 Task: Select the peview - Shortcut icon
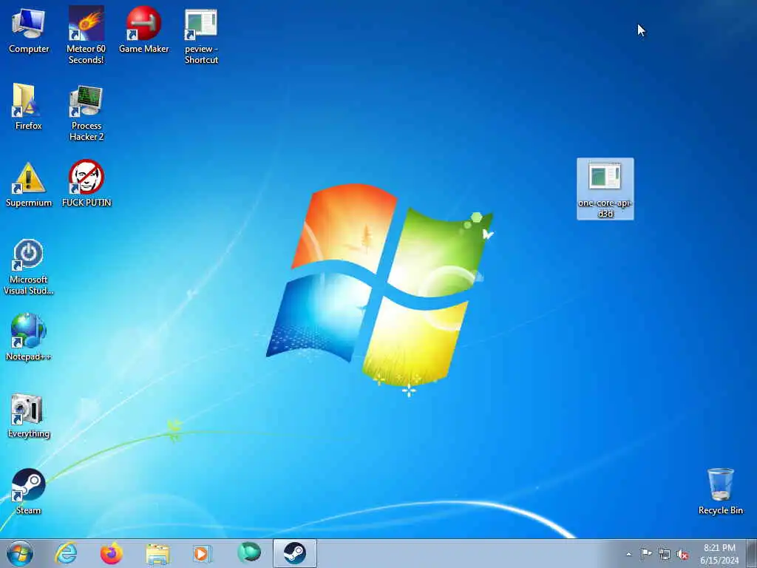tap(201, 36)
